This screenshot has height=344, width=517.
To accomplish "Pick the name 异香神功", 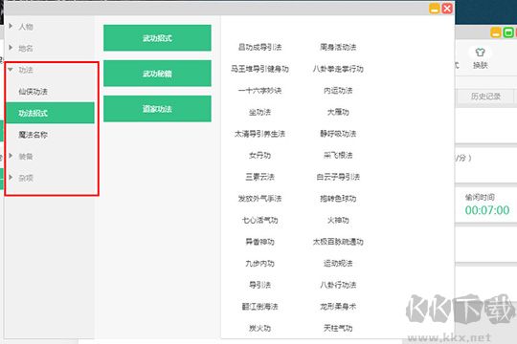I will pyautogui.click(x=259, y=242).
